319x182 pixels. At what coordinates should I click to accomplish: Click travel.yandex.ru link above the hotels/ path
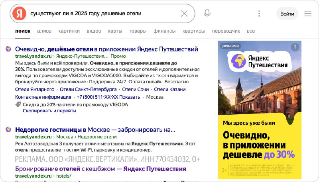[x=33, y=176]
